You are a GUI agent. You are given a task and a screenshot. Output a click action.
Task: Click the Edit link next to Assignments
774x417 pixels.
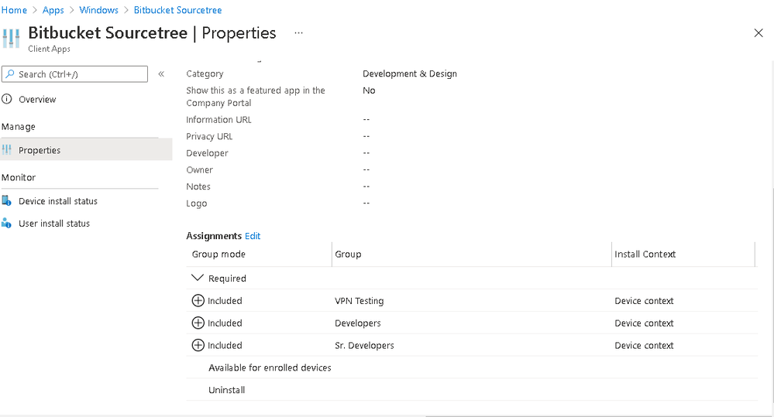coord(253,236)
